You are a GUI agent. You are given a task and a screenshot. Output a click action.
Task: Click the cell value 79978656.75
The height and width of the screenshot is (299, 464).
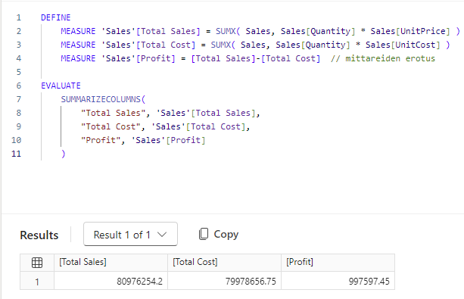coord(251,282)
